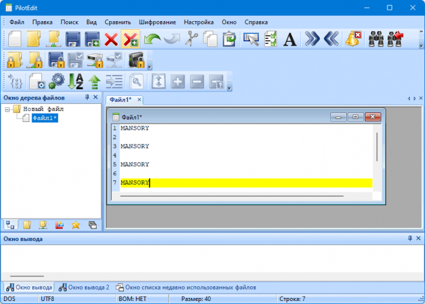Select Файл1* in the file tree
425x304 pixels.
click(45, 118)
